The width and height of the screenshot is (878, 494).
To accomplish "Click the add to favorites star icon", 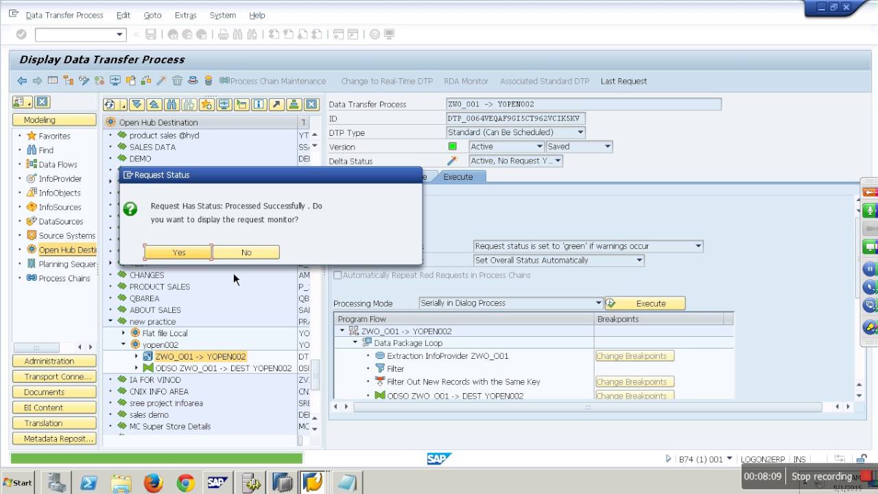I will (206, 104).
